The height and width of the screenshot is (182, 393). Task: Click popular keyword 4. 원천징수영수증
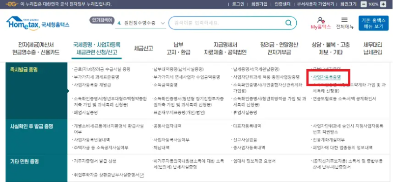pyautogui.click(x=137, y=23)
